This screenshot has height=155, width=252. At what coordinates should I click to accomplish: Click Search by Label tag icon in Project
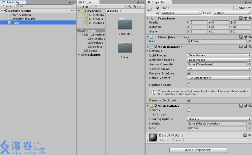(135, 7)
